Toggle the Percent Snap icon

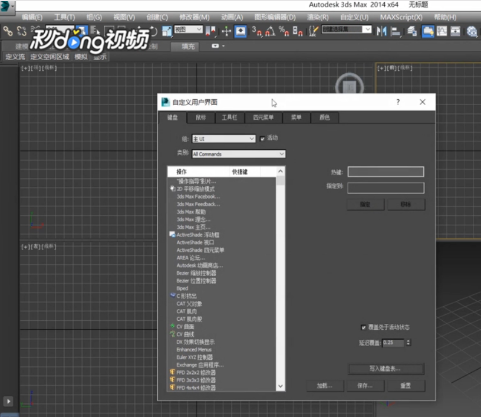pos(284,31)
